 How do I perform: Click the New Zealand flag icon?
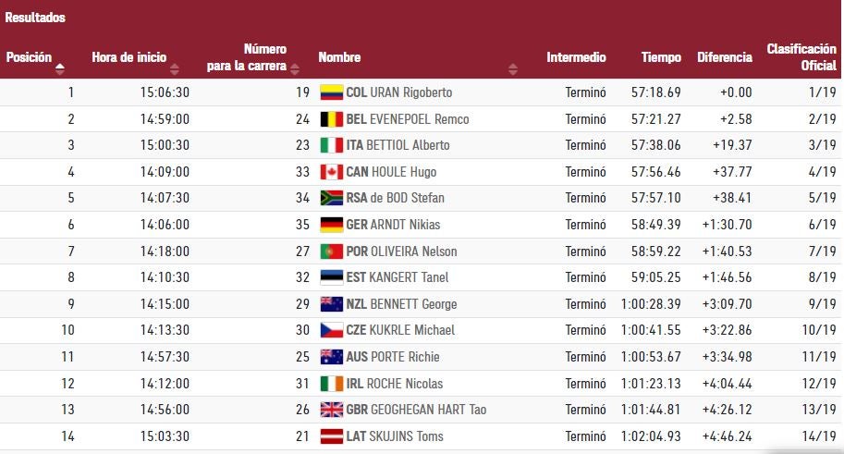331,304
